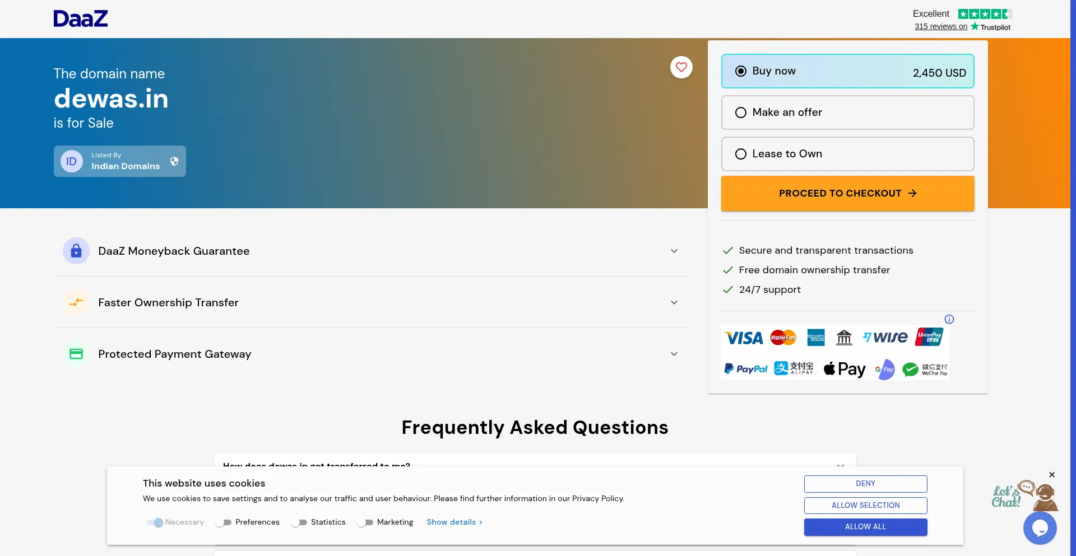
Task: Turn on the Statistics cookie toggle
Action: (x=299, y=522)
